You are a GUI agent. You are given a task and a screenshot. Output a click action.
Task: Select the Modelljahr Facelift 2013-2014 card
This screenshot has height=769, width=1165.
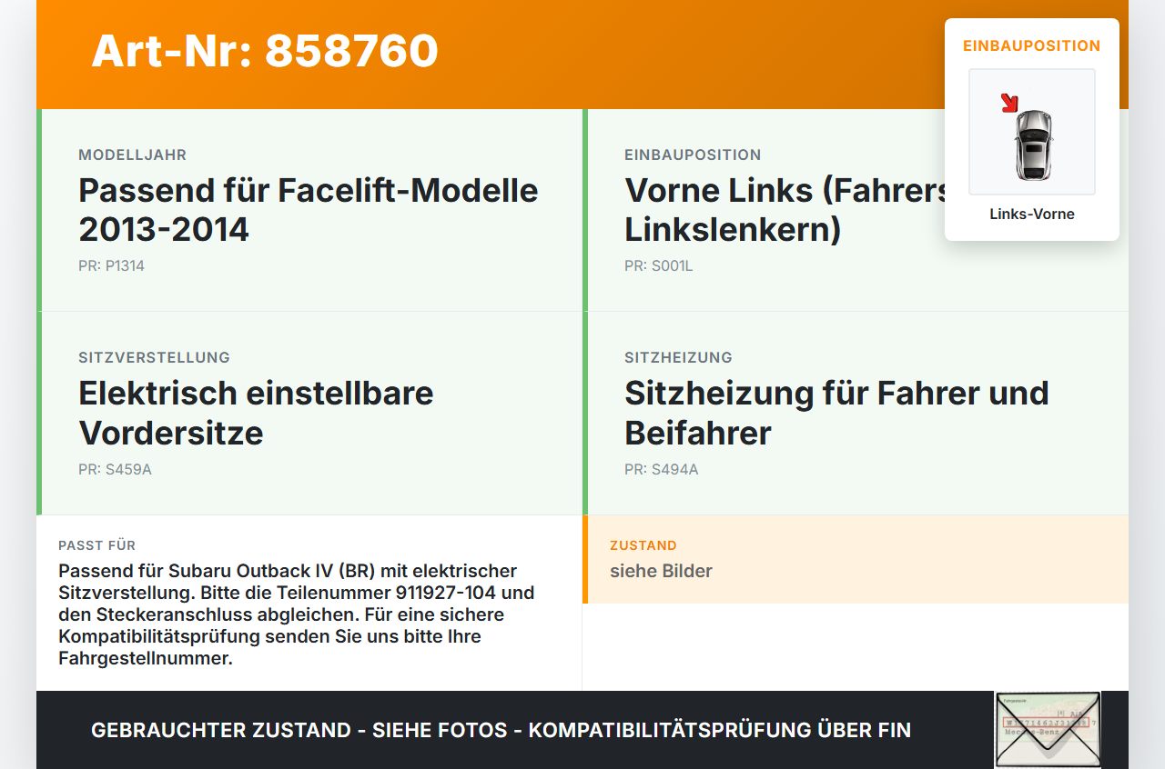coord(309,210)
